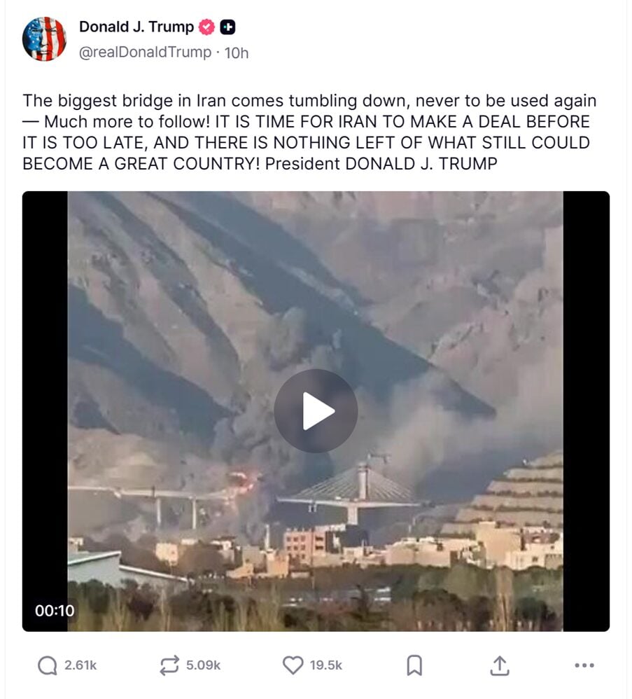Click the 00:10 video duration label

tap(55, 611)
